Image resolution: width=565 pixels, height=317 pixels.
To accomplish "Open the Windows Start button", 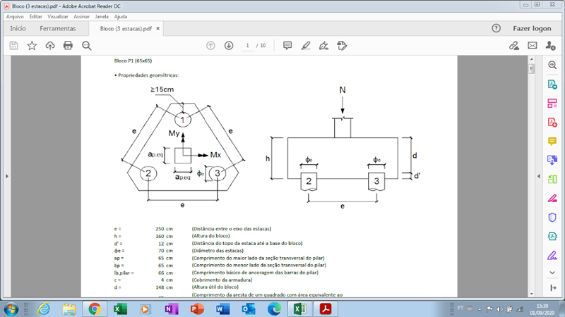I will pos(11,309).
